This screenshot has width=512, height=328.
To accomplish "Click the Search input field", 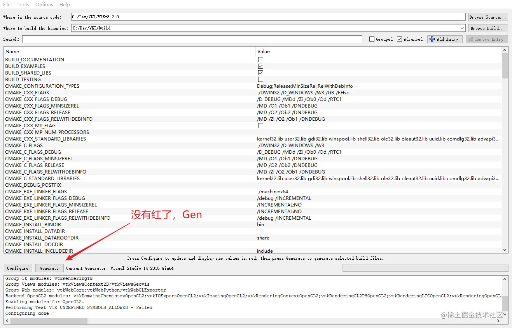I will point(192,39).
